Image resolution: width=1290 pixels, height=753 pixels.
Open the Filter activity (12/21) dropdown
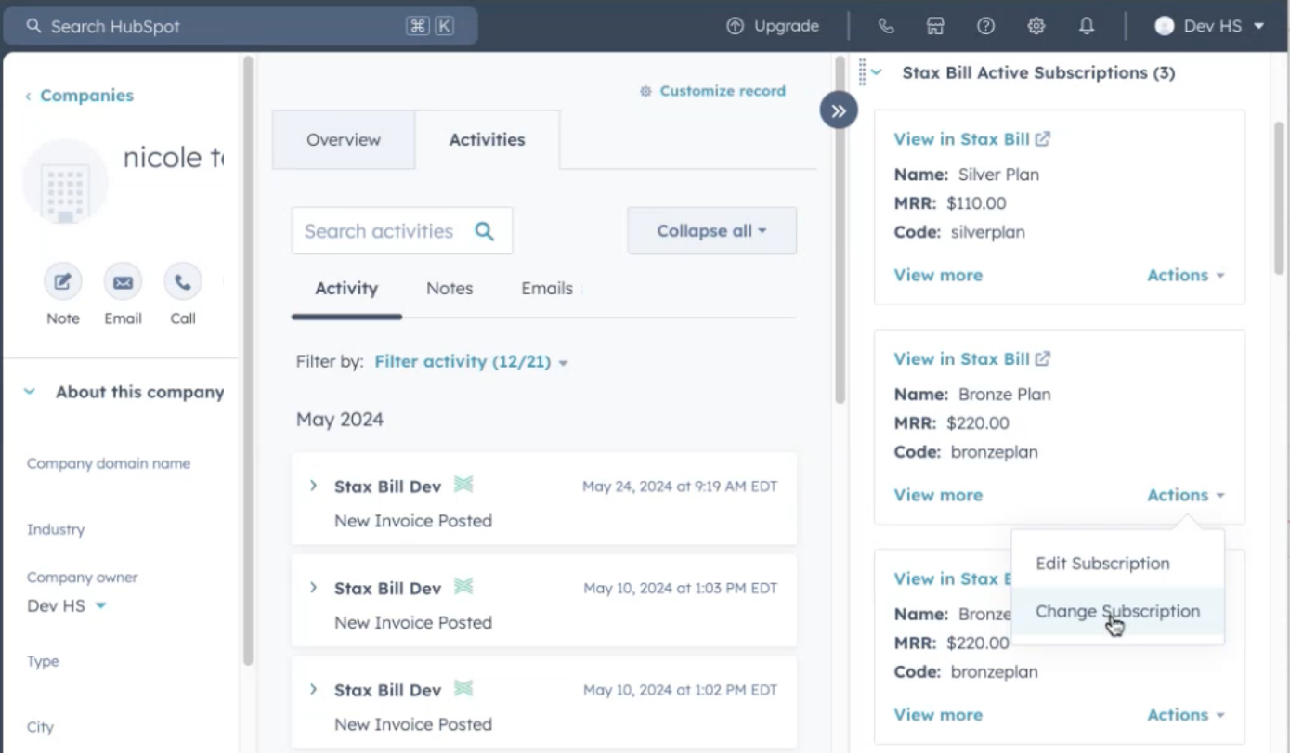[471, 362]
